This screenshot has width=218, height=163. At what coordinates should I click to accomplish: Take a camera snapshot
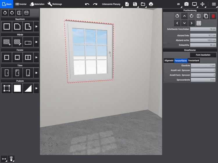tap(186, 4)
